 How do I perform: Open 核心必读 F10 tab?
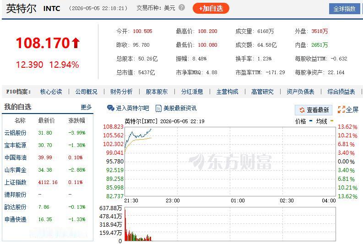pyautogui.click(x=51, y=92)
